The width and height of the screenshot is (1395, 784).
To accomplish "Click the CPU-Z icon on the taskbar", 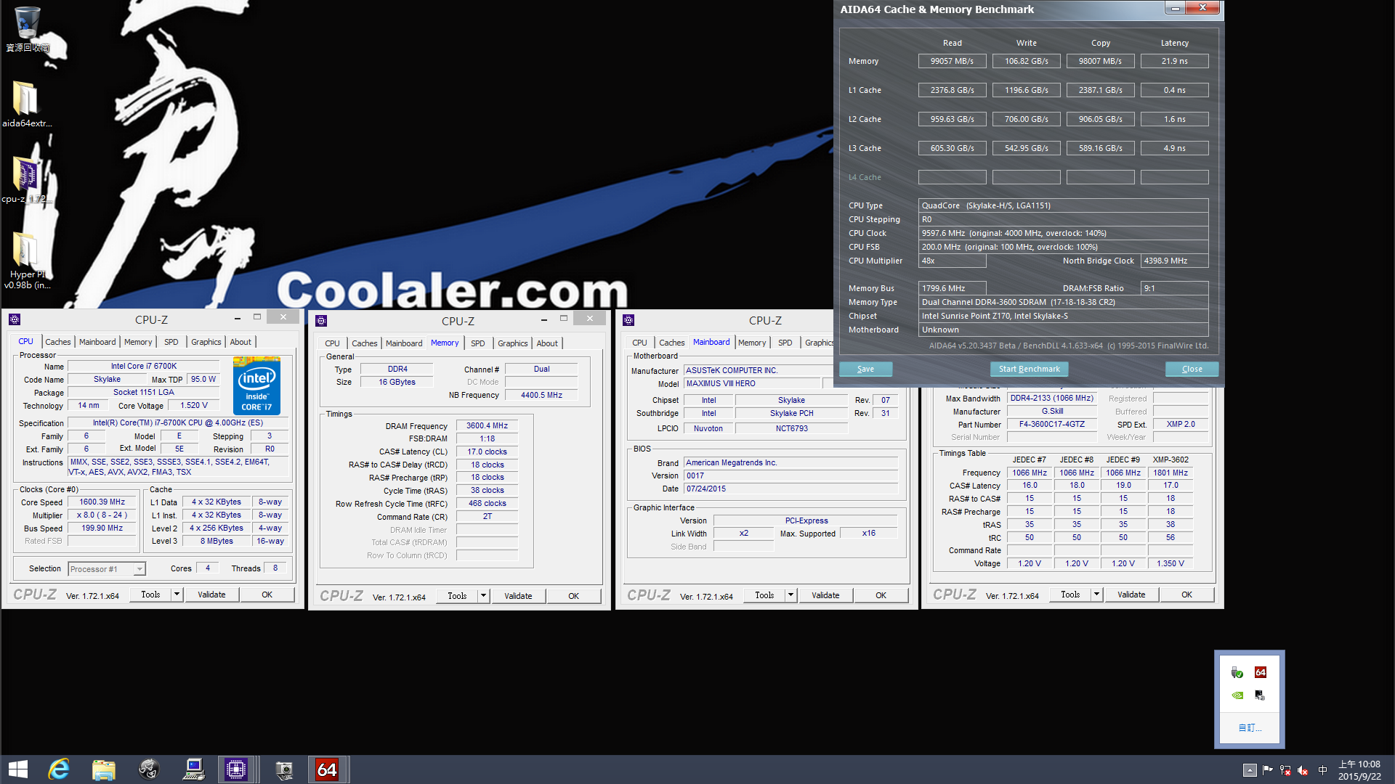I will [x=236, y=769].
